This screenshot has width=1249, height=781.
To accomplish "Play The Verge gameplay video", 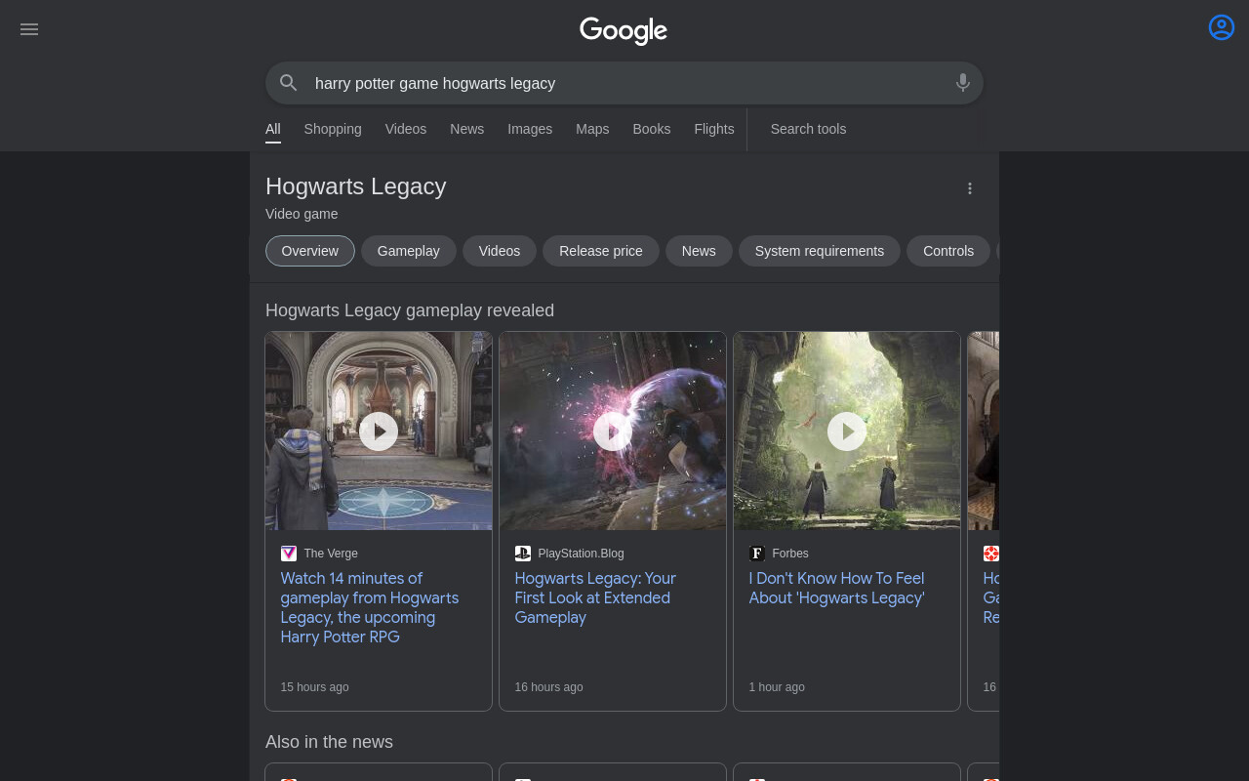I will tap(379, 432).
